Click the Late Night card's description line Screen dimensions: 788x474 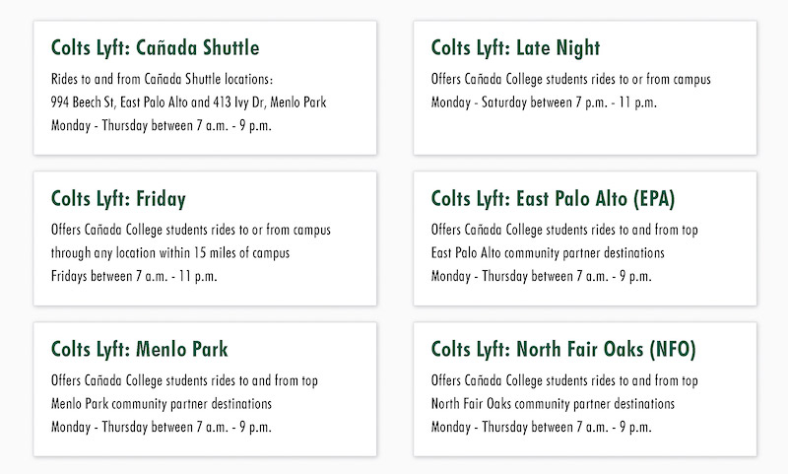coord(571,79)
